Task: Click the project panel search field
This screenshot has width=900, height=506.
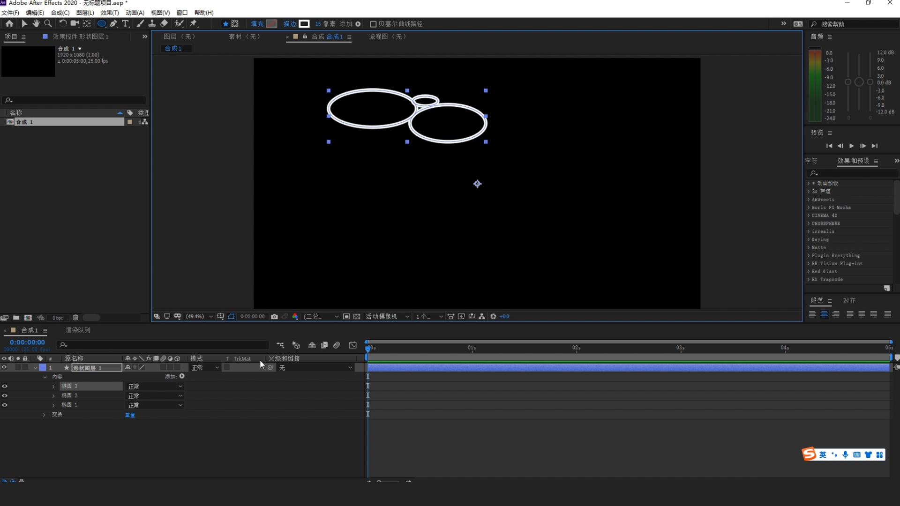Action: click(75, 100)
